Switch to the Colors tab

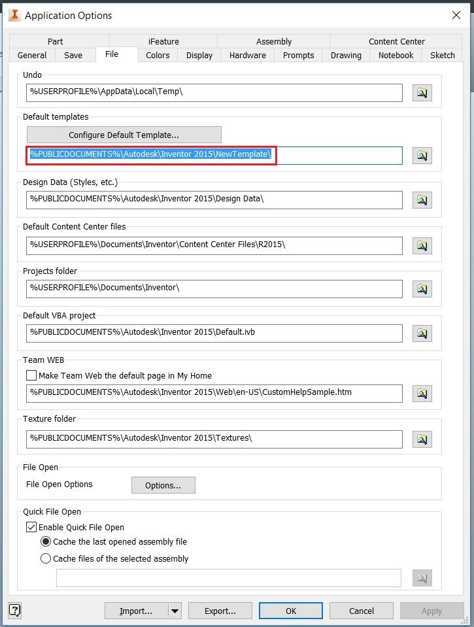(x=158, y=56)
